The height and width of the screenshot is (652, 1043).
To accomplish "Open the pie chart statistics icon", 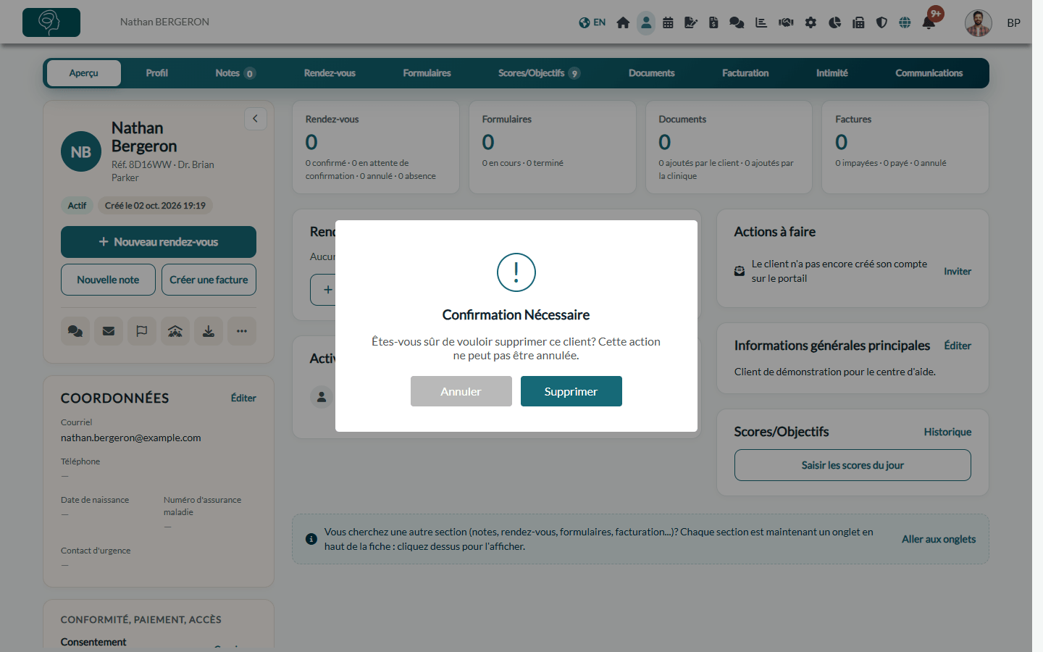I will (834, 22).
